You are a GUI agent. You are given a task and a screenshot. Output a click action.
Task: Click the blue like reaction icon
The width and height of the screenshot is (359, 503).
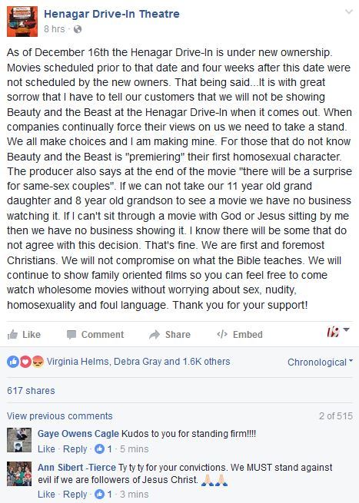pyautogui.click(x=13, y=362)
